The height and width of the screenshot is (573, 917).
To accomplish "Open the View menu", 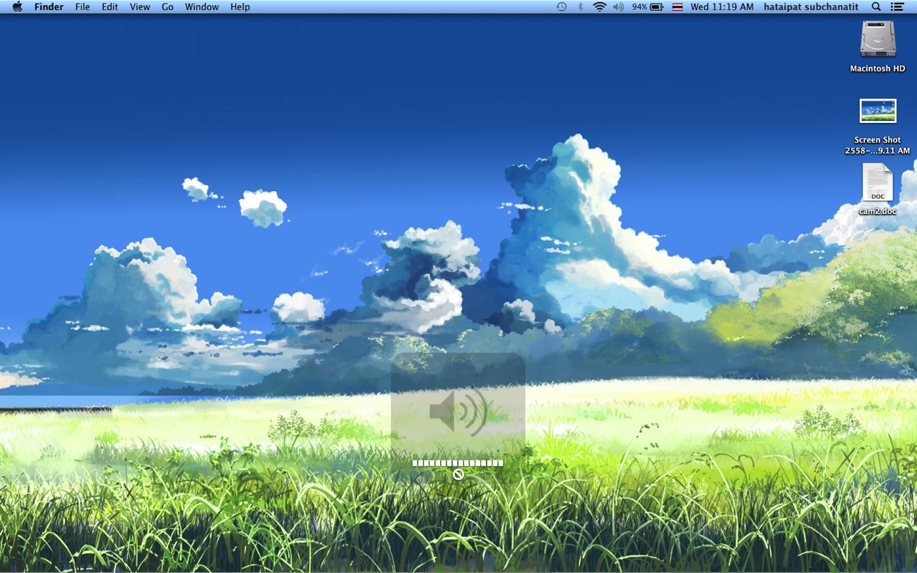I will point(140,7).
